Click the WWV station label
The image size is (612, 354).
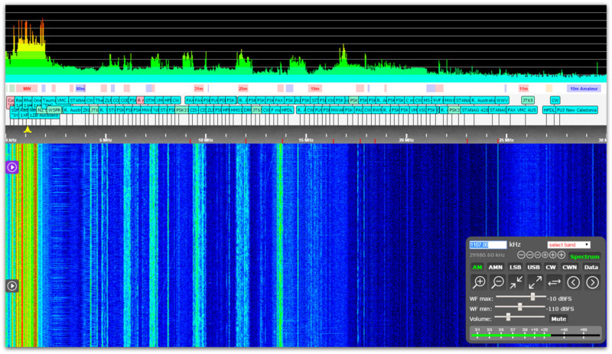coord(502,100)
